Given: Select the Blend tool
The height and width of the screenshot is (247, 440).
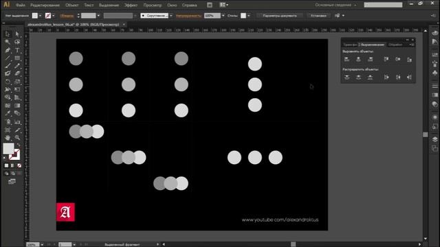Looking at the screenshot, I should 17,113.
